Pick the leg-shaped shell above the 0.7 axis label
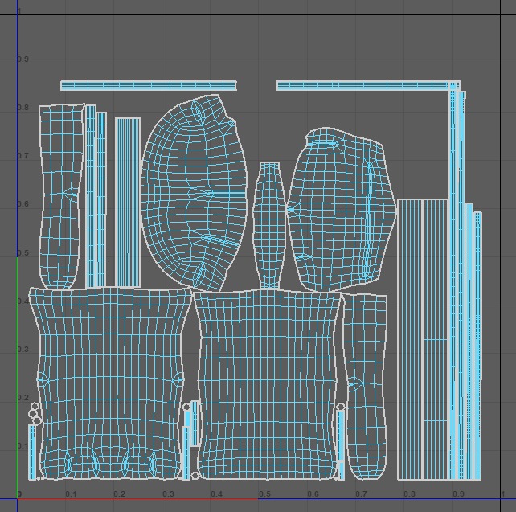 tap(365, 387)
